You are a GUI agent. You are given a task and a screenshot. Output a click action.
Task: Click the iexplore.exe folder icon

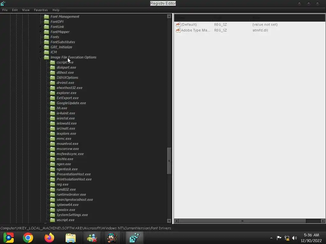pyautogui.click(x=53, y=133)
